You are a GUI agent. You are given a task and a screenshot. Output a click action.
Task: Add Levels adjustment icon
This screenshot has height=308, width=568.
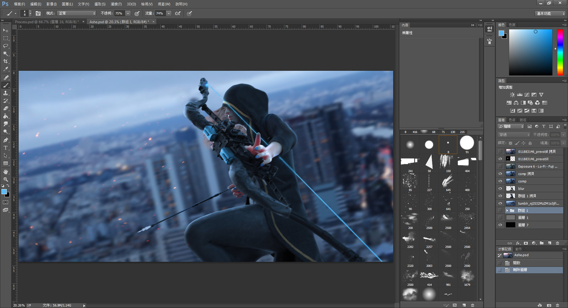520,95
